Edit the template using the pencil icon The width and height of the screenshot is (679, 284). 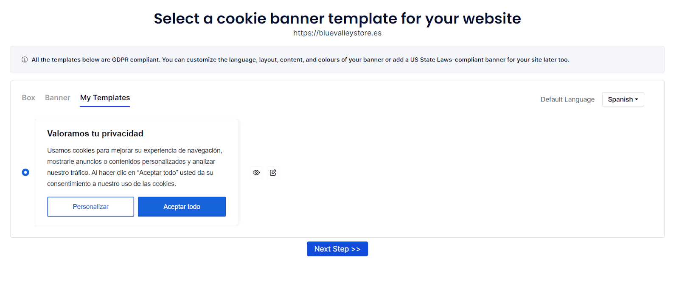273,173
